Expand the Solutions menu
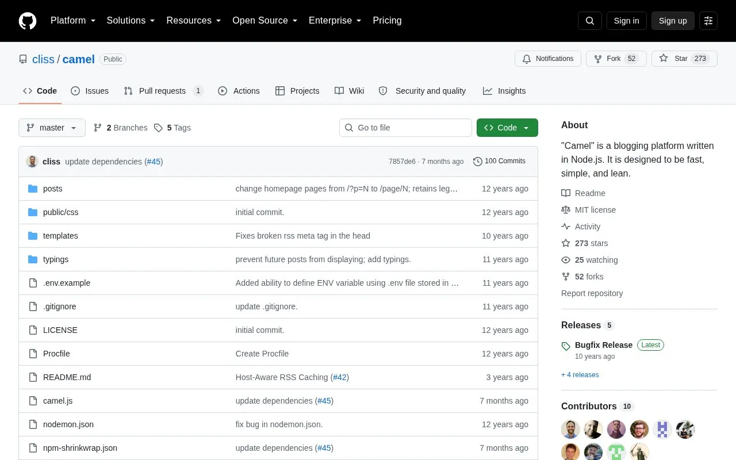Image resolution: width=736 pixels, height=460 pixels. (131, 21)
